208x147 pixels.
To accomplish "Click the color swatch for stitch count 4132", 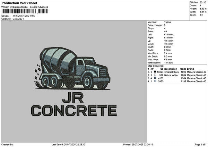I will point(155,78).
